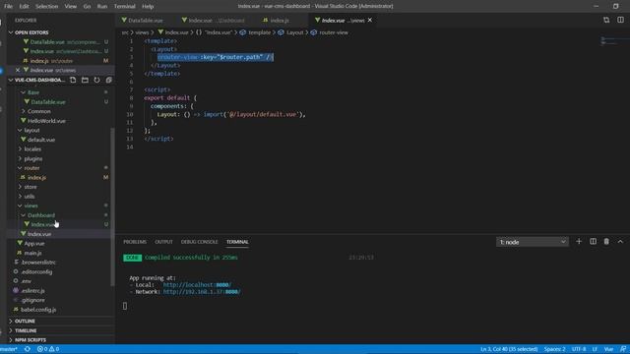Click the master branch indicator in status bar
Screen dimensions: 630x354
point(9,349)
